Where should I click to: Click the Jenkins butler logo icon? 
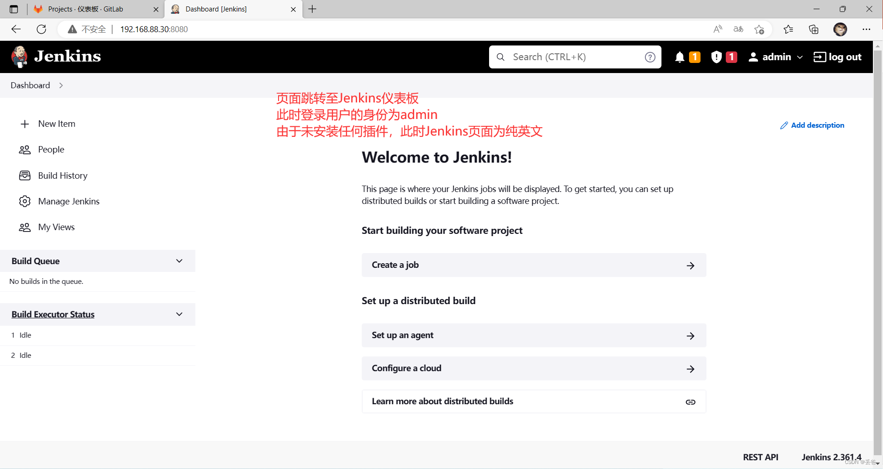click(x=19, y=57)
